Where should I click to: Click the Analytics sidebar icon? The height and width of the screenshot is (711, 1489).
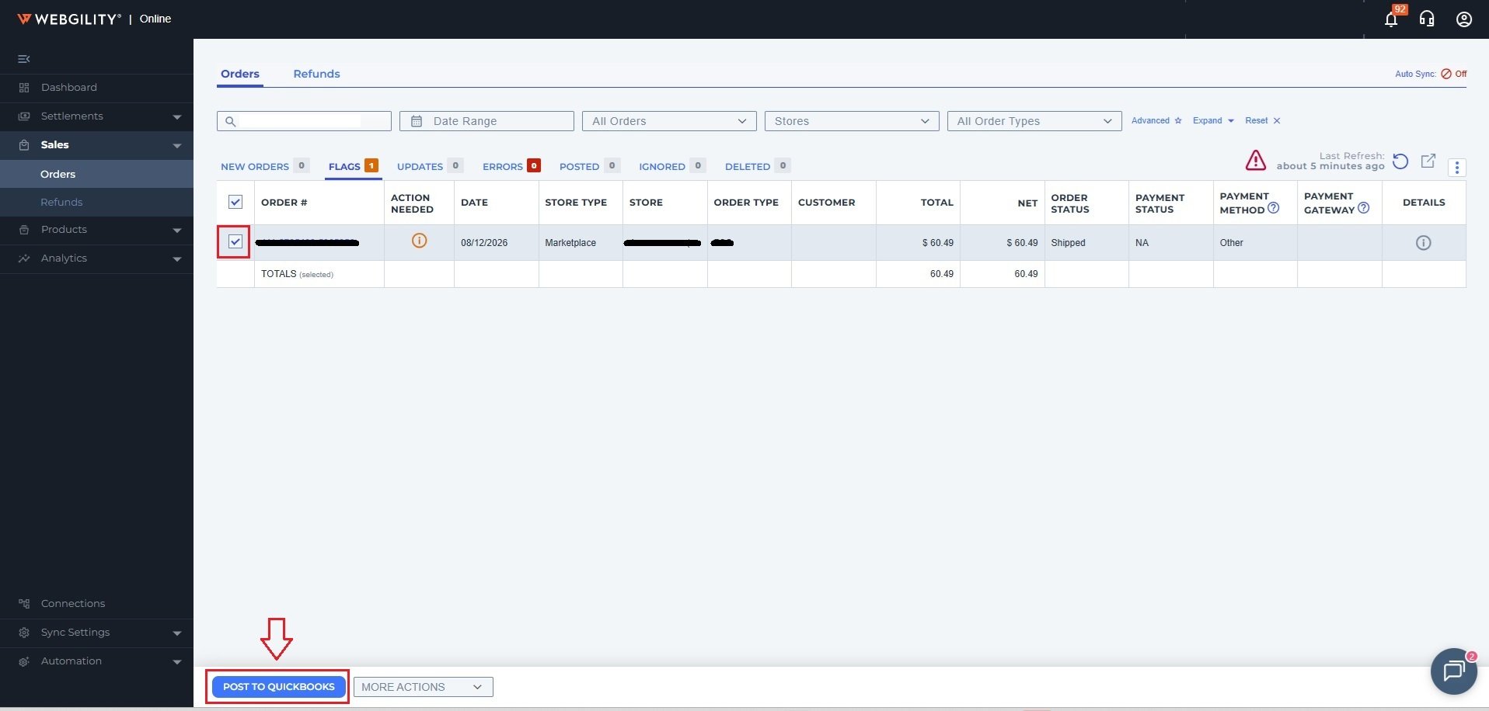(24, 258)
